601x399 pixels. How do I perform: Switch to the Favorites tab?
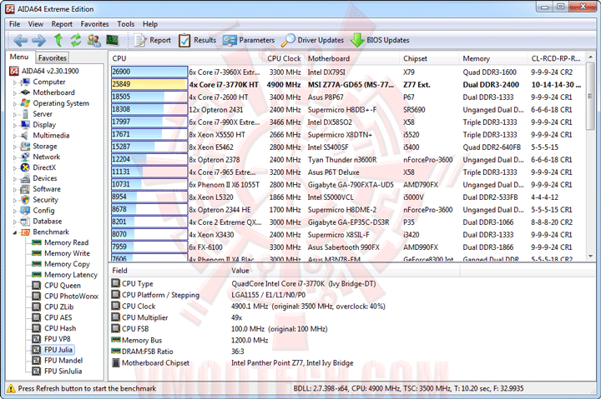tap(53, 57)
